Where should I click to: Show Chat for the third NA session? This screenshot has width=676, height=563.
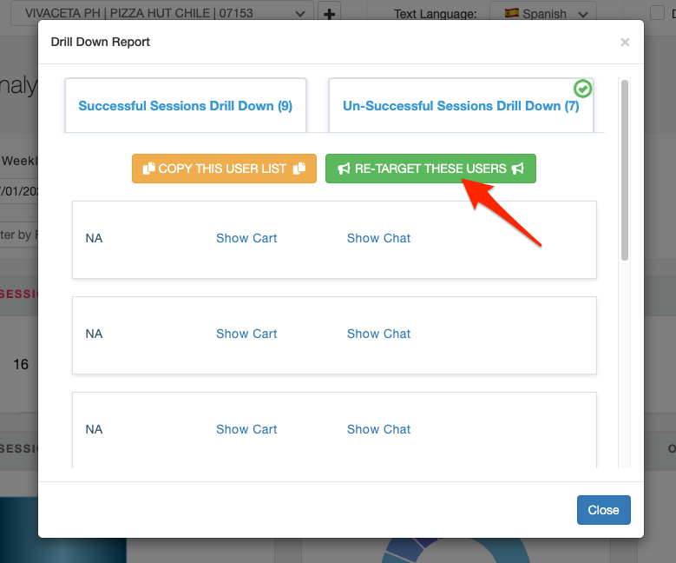378,429
